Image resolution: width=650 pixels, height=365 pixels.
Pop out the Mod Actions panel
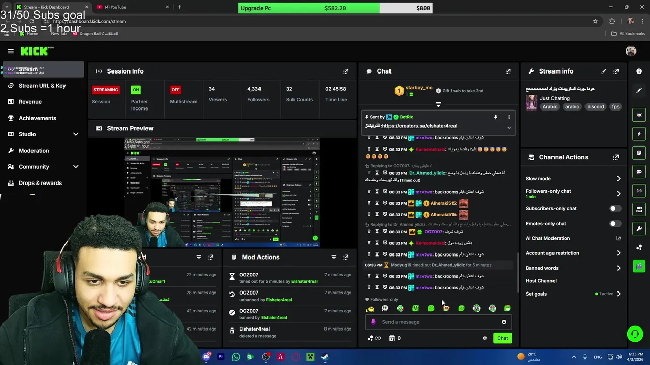point(346,257)
